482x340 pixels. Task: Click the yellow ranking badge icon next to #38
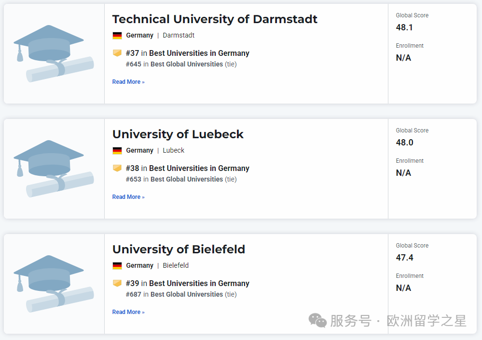point(117,168)
